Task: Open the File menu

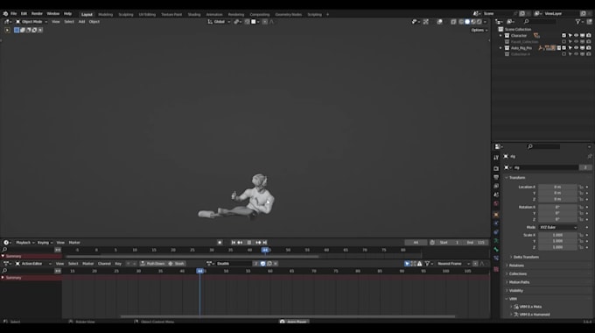Action: tap(14, 14)
